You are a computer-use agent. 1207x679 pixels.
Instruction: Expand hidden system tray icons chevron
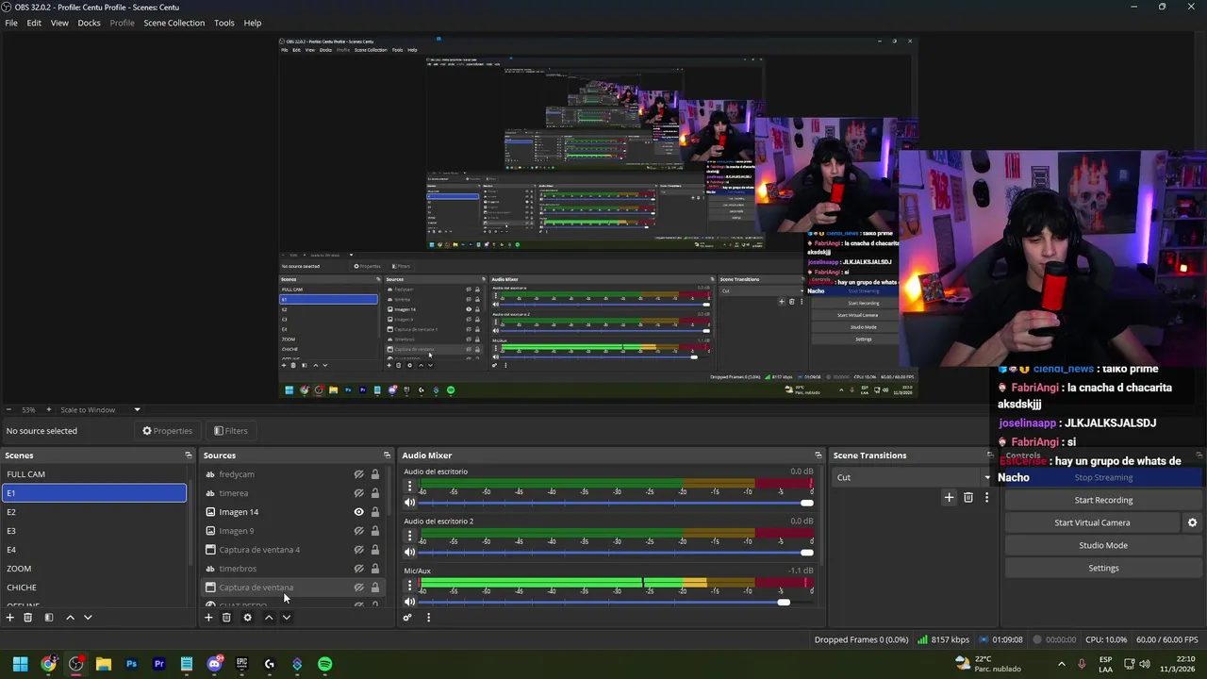[1061, 664]
